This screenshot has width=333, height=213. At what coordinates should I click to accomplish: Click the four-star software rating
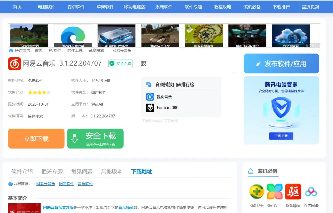39,92
